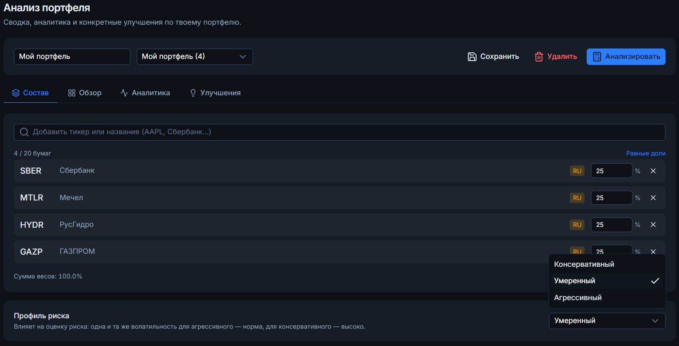Screen dimensions: 679x346
Task: Select Агрессивный risk profile option
Action: [607, 298]
